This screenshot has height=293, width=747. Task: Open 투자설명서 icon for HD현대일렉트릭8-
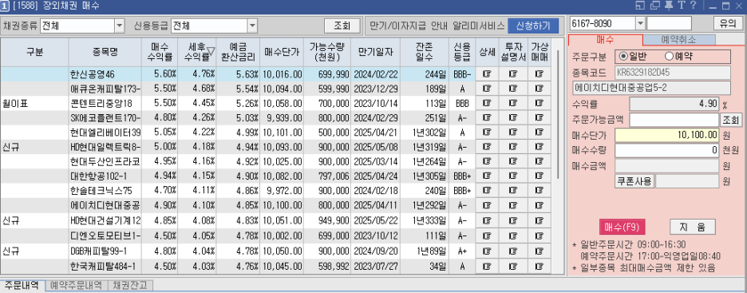[x=513, y=147]
